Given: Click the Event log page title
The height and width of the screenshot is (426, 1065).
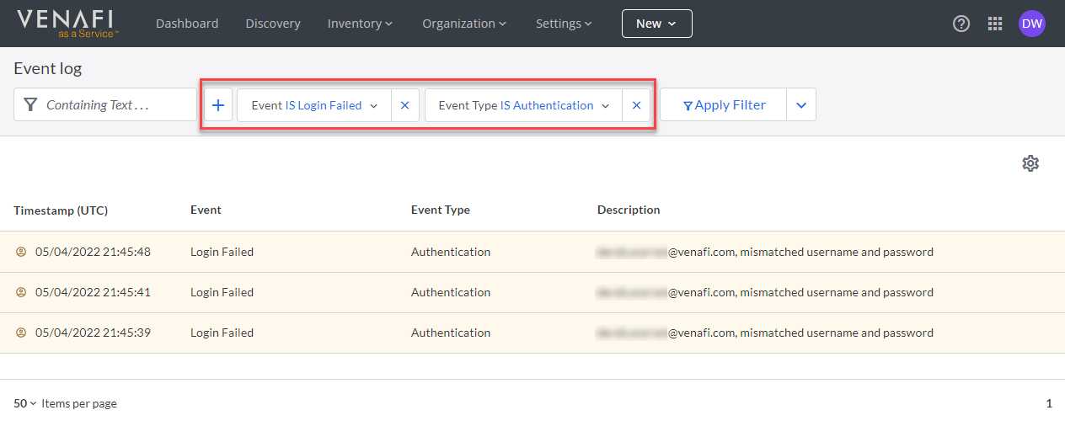Looking at the screenshot, I should click(47, 69).
